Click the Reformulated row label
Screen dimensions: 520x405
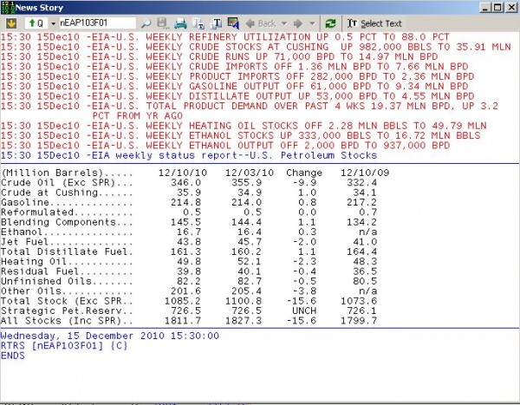tap(67, 212)
